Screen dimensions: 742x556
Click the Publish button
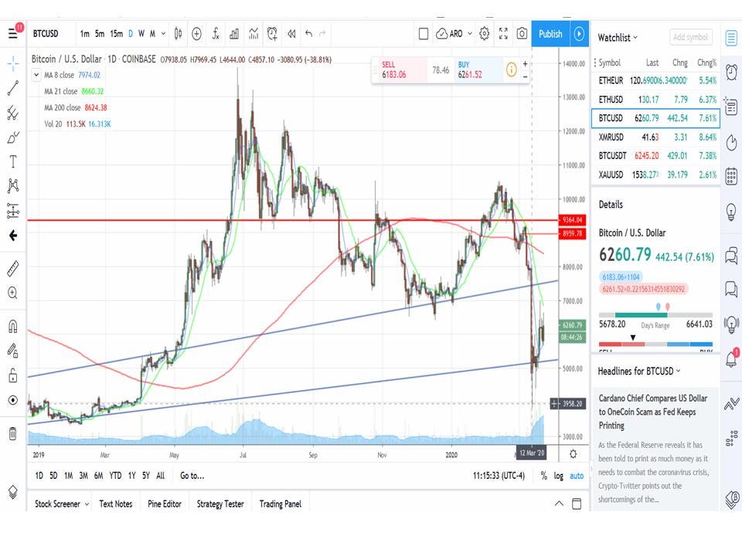[550, 33]
